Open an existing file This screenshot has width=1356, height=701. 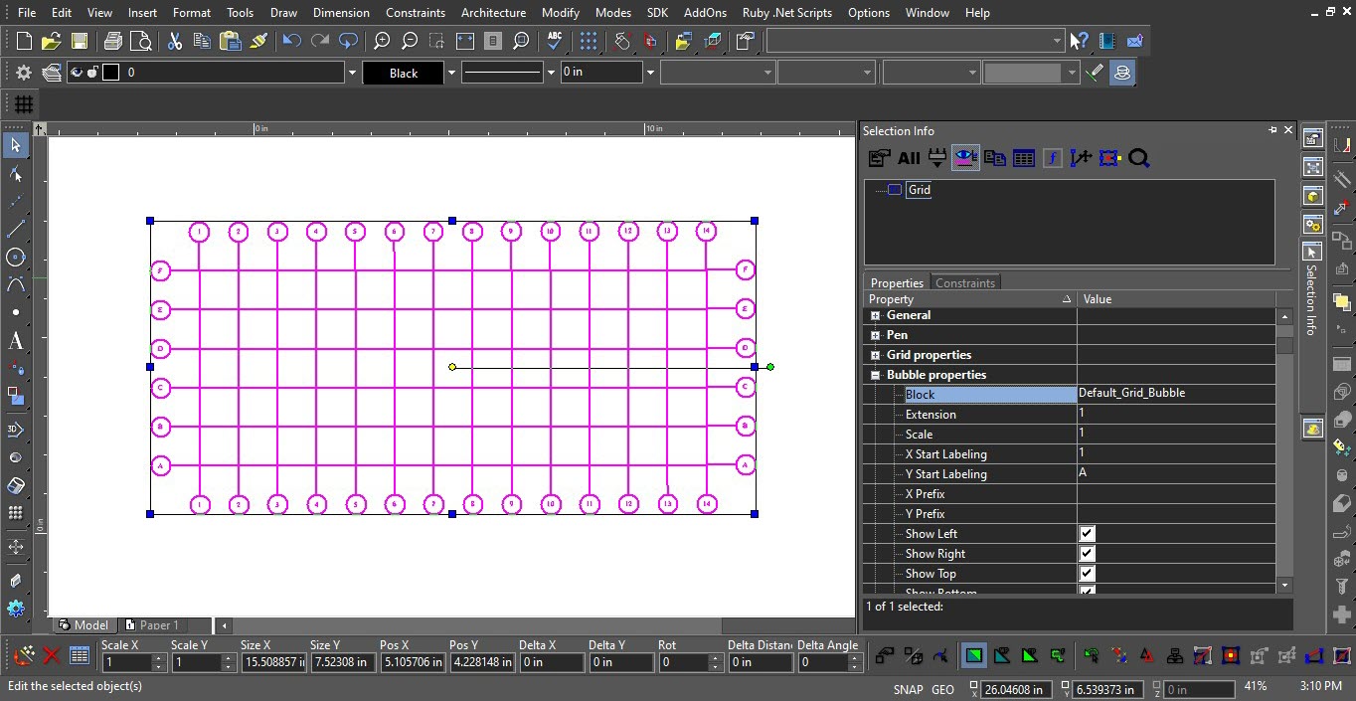(52, 41)
